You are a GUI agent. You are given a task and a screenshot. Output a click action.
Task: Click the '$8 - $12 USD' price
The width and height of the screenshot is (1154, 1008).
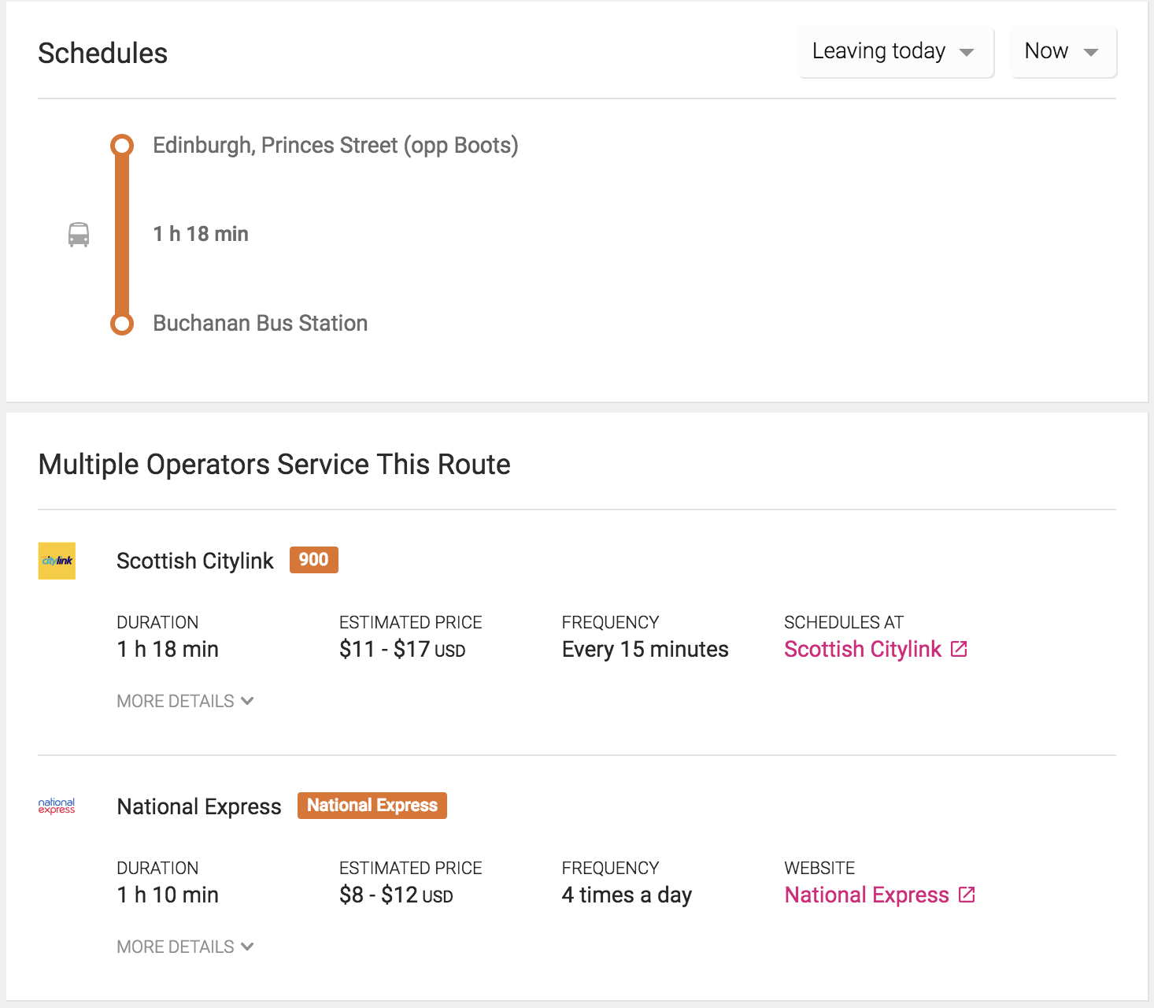396,895
